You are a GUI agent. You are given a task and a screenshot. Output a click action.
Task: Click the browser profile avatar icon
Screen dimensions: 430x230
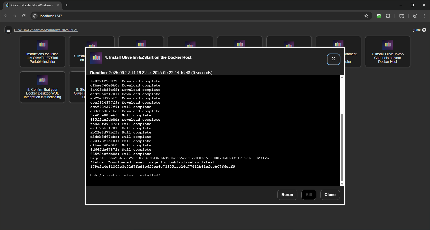coord(415,16)
